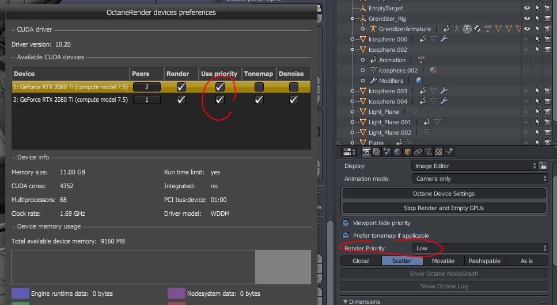Screen dimensions: 557x305
Task: Click Show Octane NodeGraph button
Action: (x=444, y=273)
